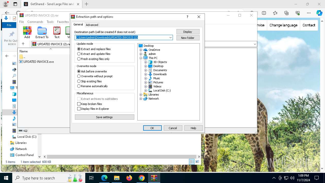Show hidden system tray icons

click(274, 178)
